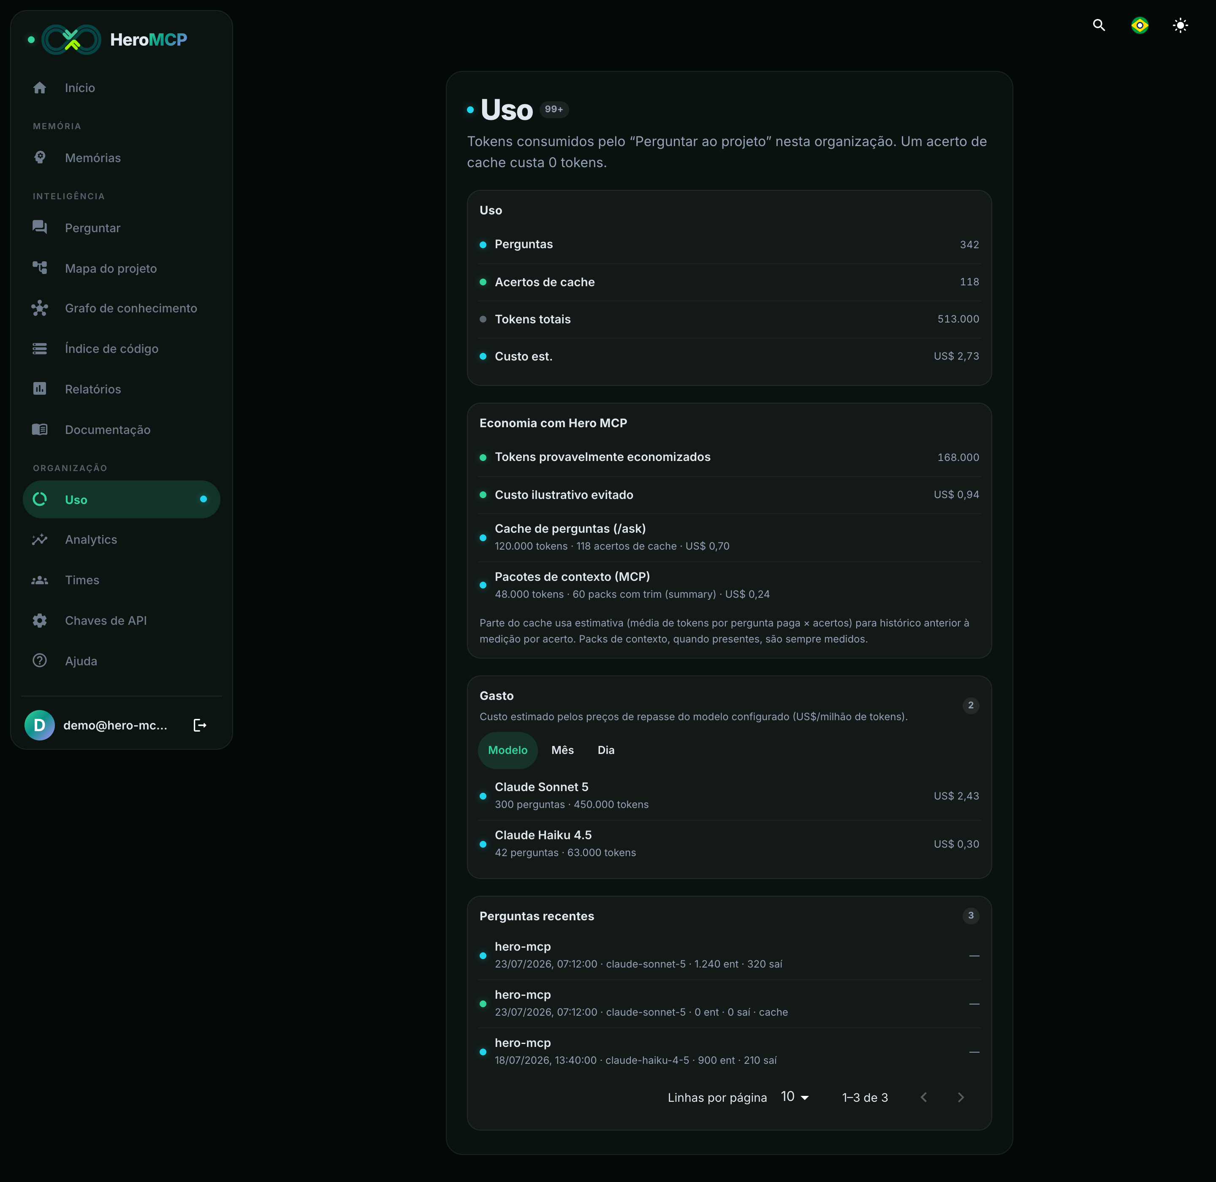Image resolution: width=1216 pixels, height=1182 pixels.
Task: Open Mapa do projeto page
Action: coord(122,268)
